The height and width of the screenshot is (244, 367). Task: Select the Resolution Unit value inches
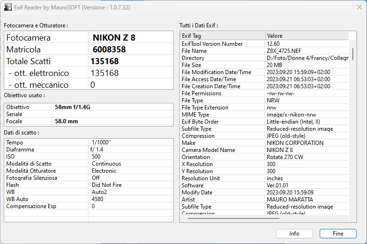(x=275, y=178)
